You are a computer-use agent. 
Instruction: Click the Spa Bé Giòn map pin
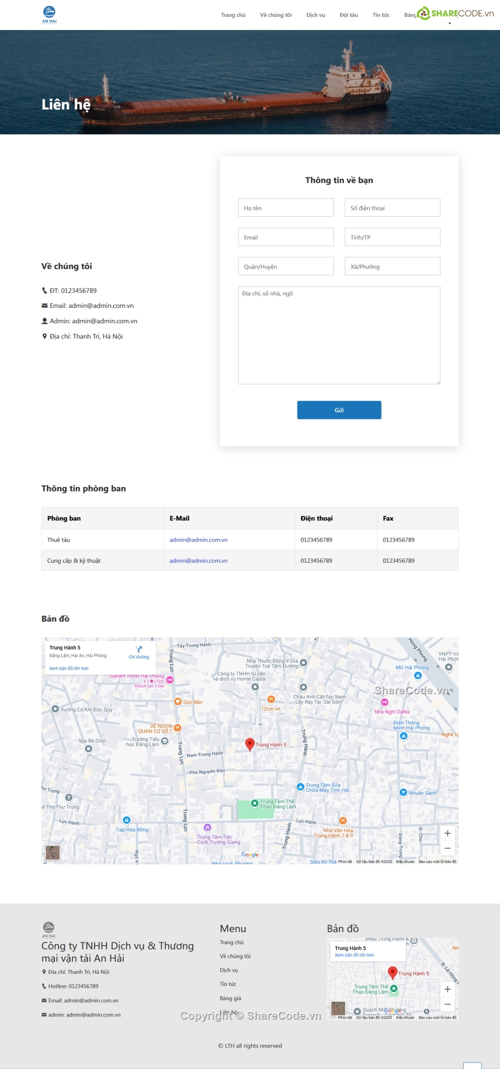tap(88, 749)
